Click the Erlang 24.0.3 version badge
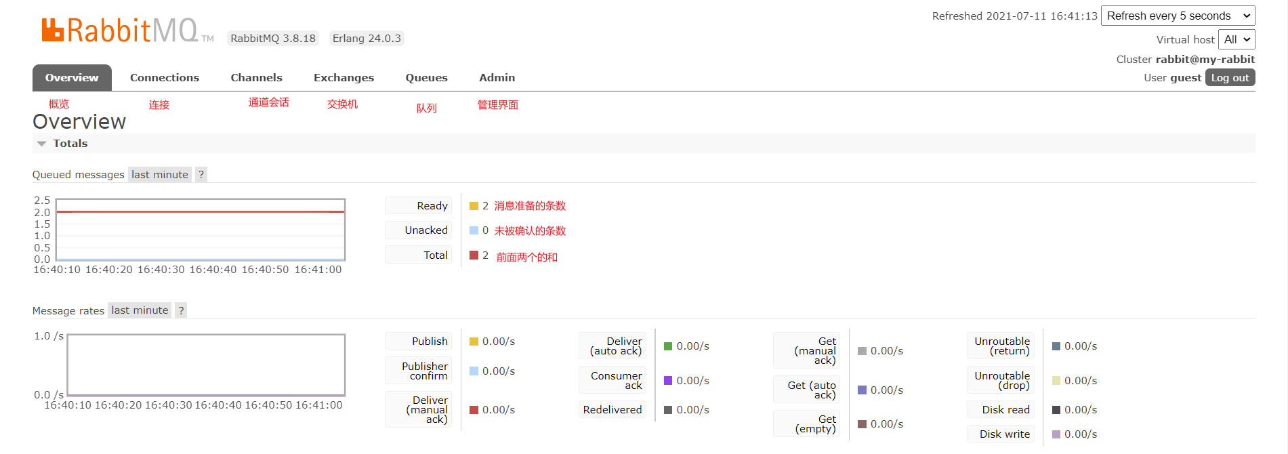Screen dimensions: 1288x454 click(367, 39)
